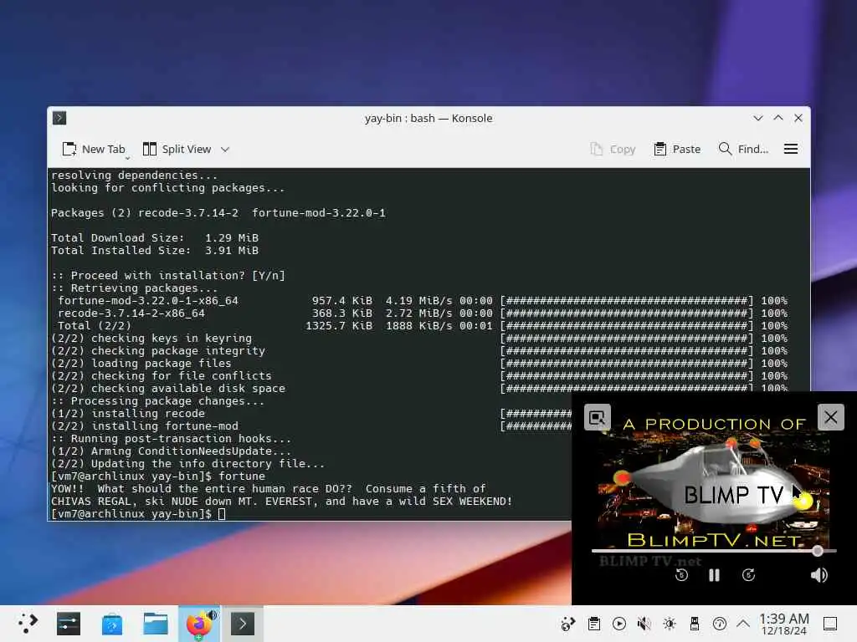The image size is (857, 642).
Task: Click the Konsole window icon in title bar
Action: coord(59,118)
